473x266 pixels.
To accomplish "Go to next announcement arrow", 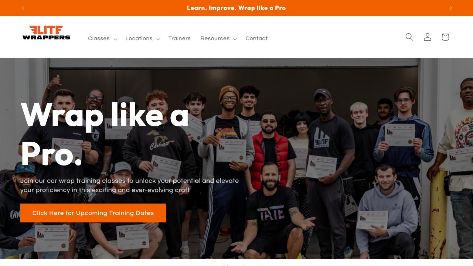I will (450, 8).
